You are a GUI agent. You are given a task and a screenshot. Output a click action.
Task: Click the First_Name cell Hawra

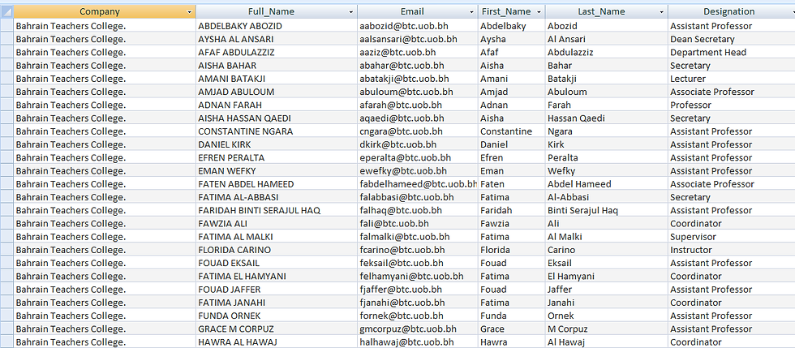(512, 342)
